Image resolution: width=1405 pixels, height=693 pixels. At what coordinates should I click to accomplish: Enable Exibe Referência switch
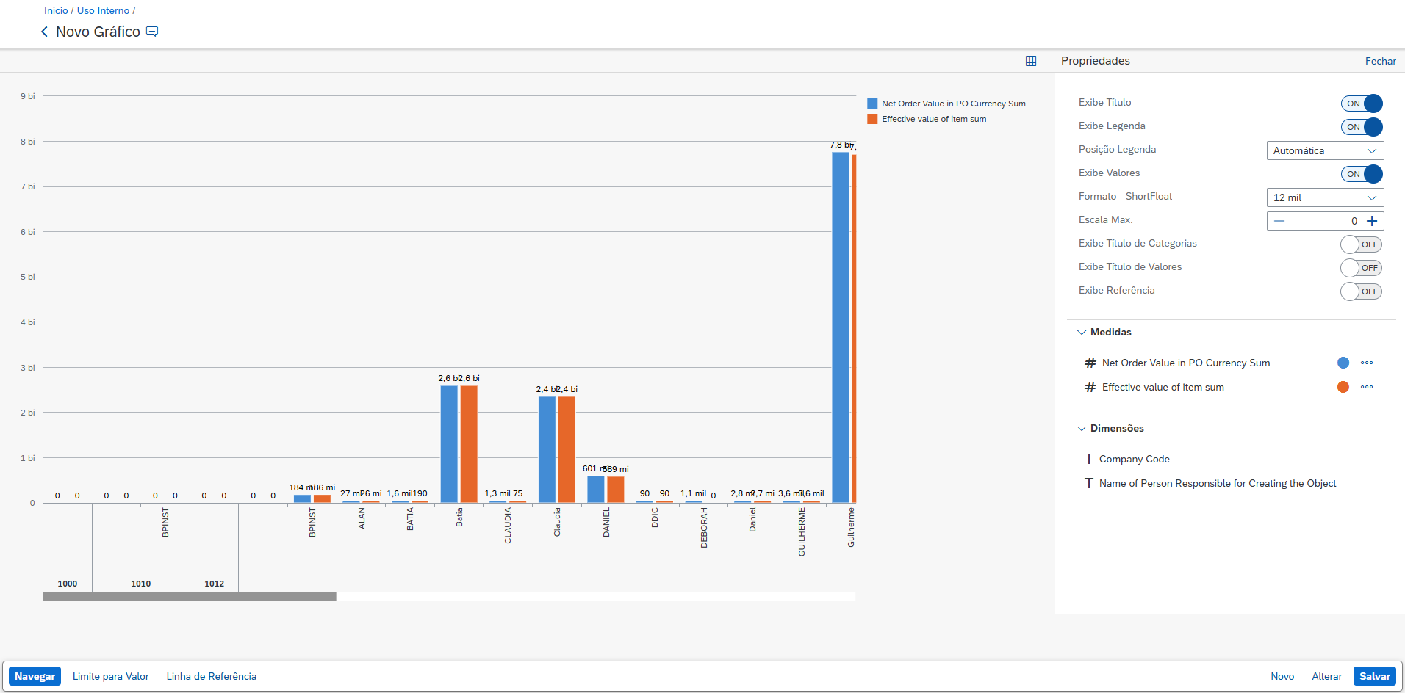click(x=1361, y=291)
